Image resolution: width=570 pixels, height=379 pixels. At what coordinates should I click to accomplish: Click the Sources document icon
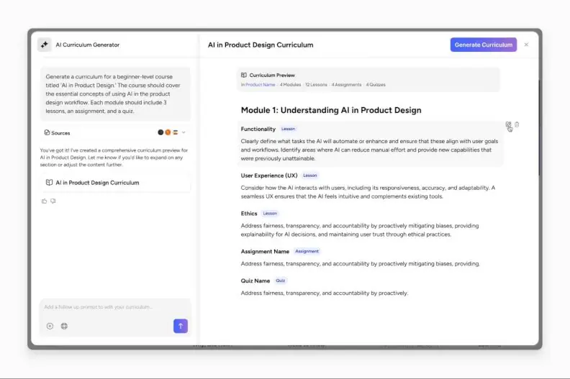(47, 132)
